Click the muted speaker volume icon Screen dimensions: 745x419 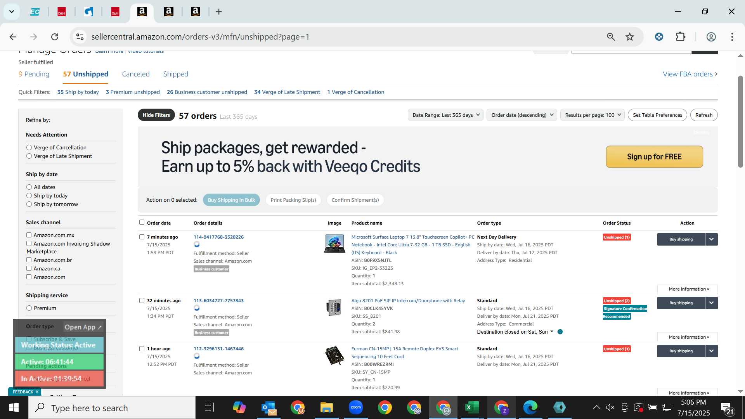610,407
